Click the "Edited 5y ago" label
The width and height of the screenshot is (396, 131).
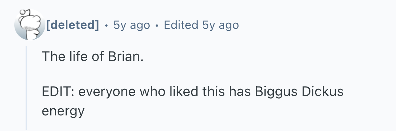click(x=201, y=25)
